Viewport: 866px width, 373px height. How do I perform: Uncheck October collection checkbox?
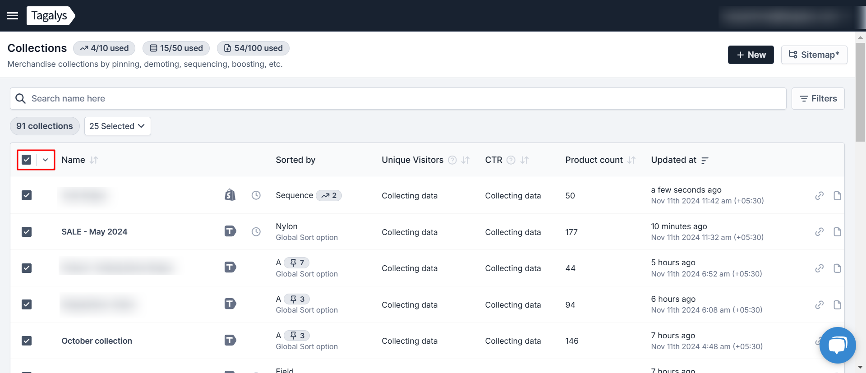pyautogui.click(x=27, y=341)
